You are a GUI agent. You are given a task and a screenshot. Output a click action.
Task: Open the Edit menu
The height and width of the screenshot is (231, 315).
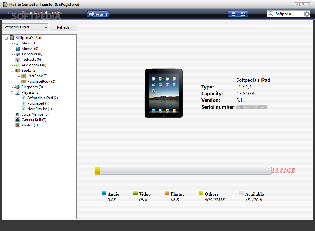pos(22,13)
